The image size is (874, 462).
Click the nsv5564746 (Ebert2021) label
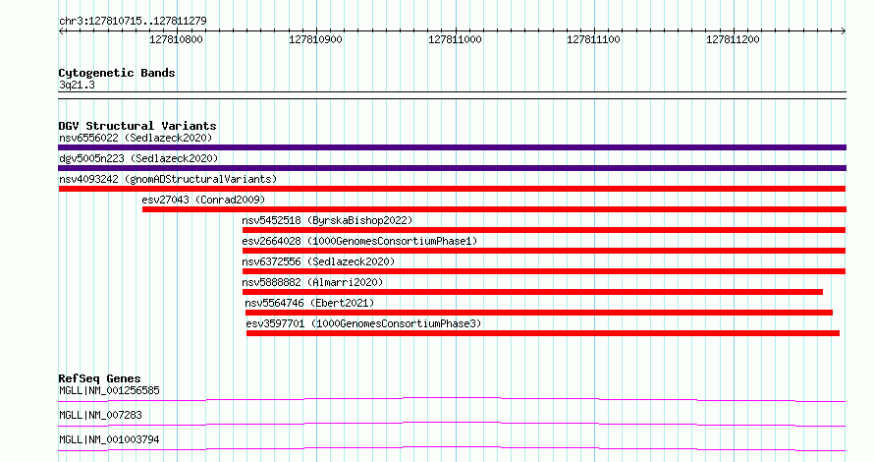pyautogui.click(x=309, y=303)
